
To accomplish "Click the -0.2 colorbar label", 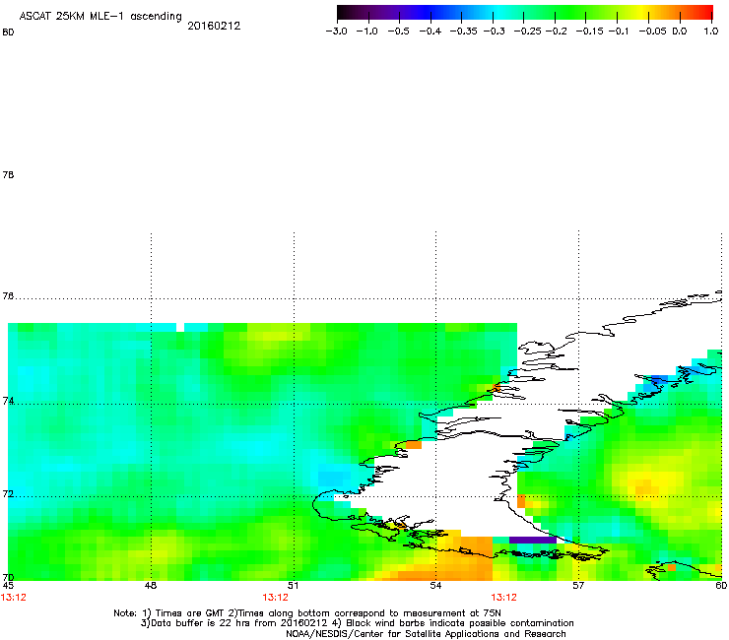I will (x=556, y=32).
